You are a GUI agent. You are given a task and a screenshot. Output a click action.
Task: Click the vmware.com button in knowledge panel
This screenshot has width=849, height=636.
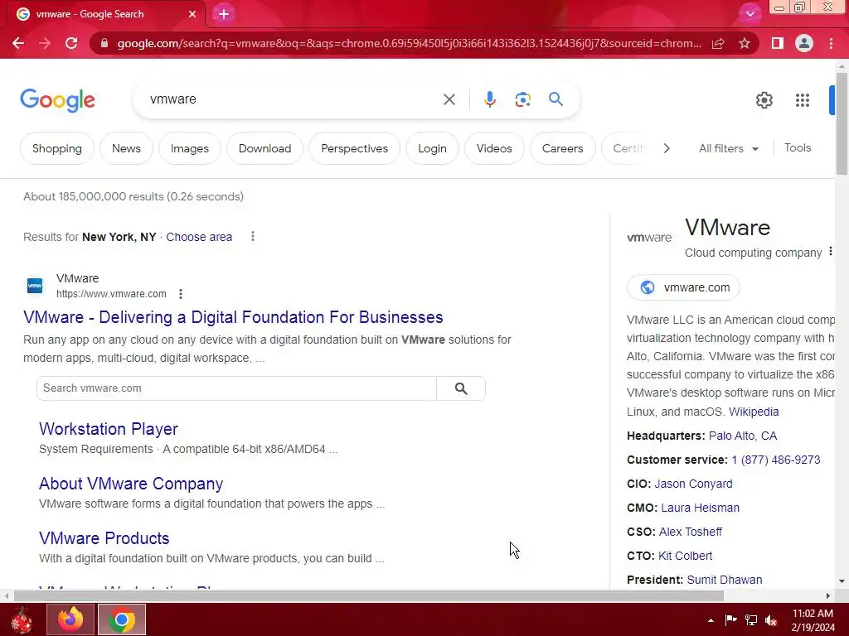(683, 287)
